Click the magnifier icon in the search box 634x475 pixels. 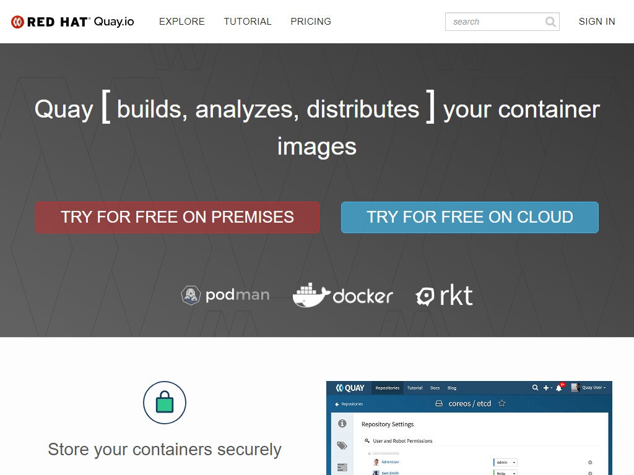550,22
